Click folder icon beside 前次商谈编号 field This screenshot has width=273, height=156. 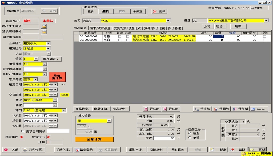[44, 26]
